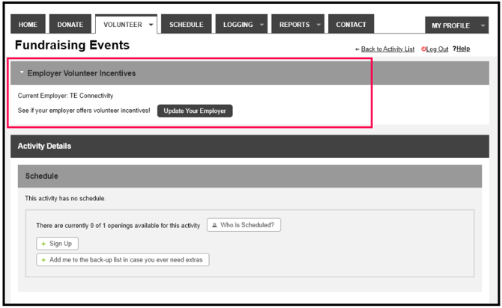Click the plus icon on the back-up list button
This screenshot has height=308, width=502.
[x=43, y=260]
